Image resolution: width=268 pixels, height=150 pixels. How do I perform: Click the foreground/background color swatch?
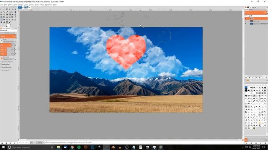[8, 25]
